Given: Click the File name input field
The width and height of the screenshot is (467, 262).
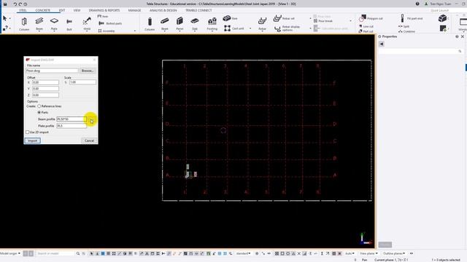Looking at the screenshot, I should pos(52,71).
